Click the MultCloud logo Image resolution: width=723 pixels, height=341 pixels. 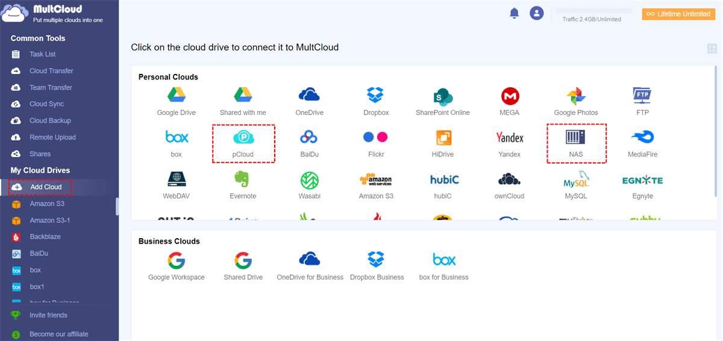pyautogui.click(x=53, y=14)
